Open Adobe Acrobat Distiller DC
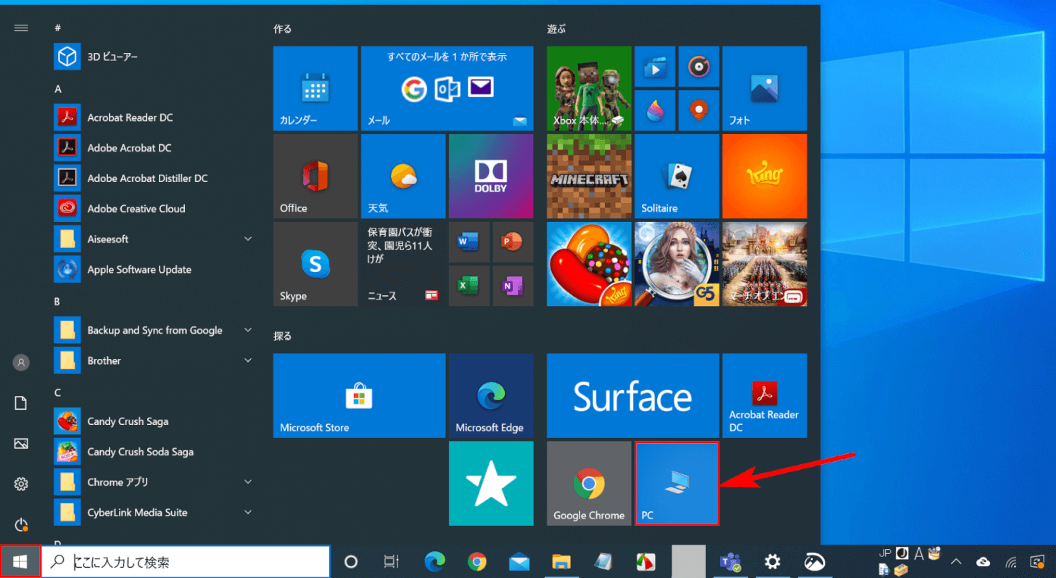 154,178
